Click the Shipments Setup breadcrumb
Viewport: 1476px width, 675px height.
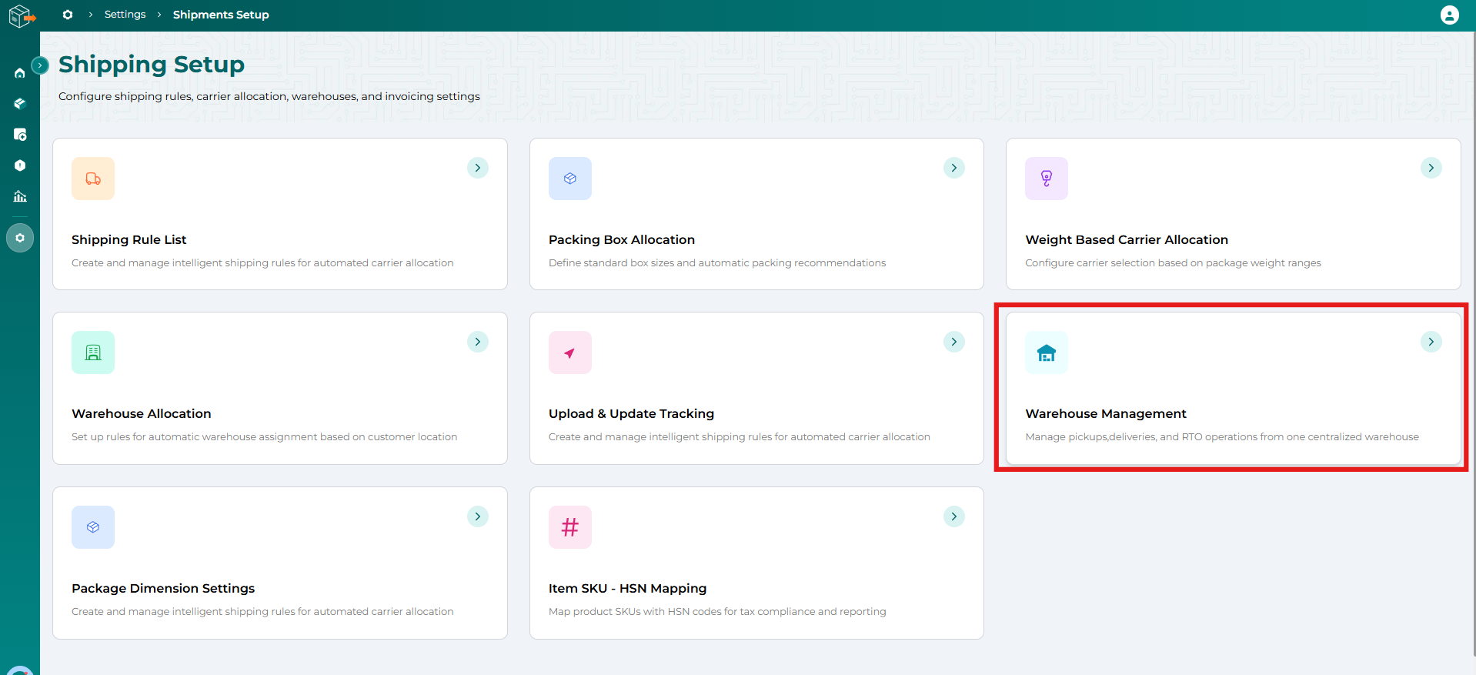[x=221, y=15]
